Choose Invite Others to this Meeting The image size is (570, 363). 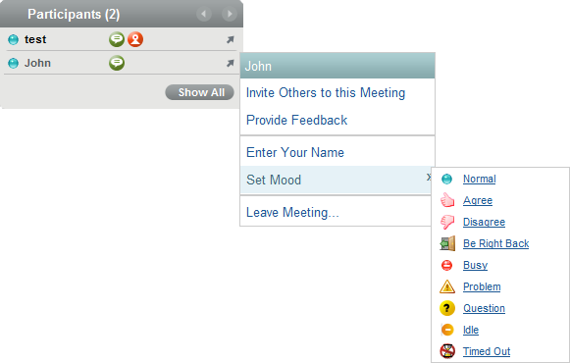326,92
